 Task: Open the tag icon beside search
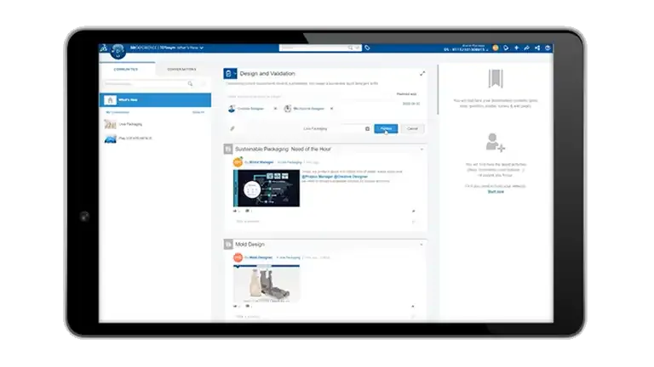click(x=368, y=48)
